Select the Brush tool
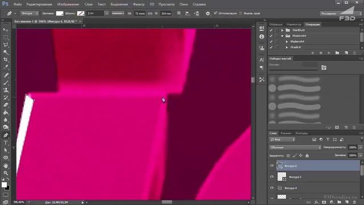Image resolution: width=364 pixels, height=205 pixels. pos(6,82)
